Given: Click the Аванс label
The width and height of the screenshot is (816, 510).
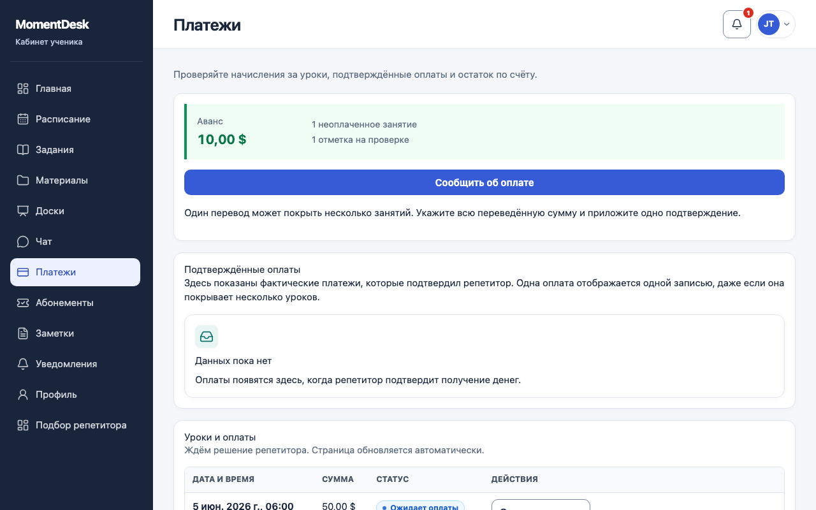Looking at the screenshot, I should coord(210,121).
